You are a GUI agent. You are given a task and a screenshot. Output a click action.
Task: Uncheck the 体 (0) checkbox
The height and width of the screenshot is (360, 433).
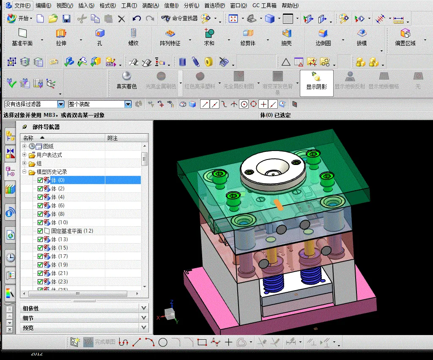pyautogui.click(x=40, y=180)
